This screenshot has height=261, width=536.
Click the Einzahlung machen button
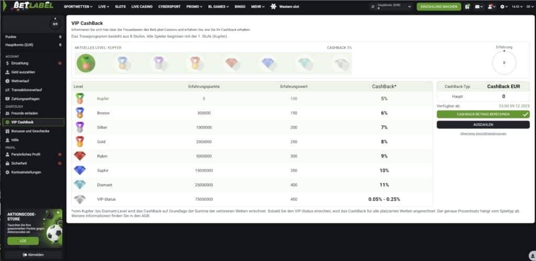click(439, 7)
